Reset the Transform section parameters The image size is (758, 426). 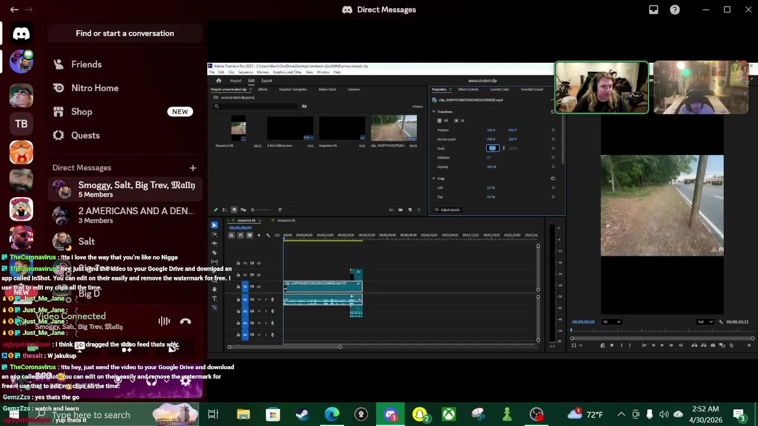tap(553, 111)
